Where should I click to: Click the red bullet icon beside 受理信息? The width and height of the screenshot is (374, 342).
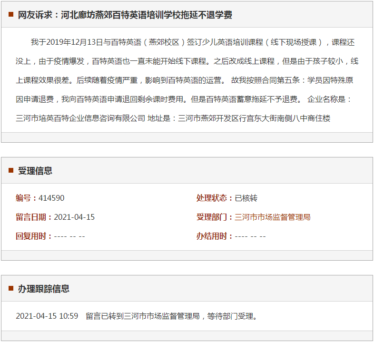pos(11,170)
